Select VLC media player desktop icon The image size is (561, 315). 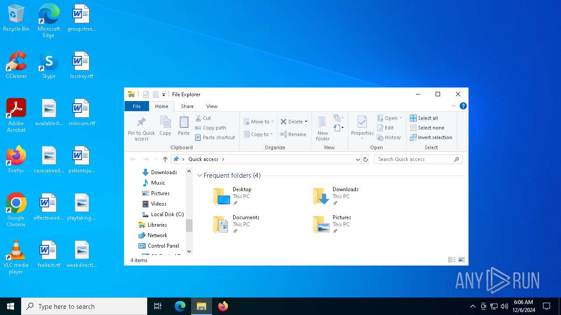(16, 257)
